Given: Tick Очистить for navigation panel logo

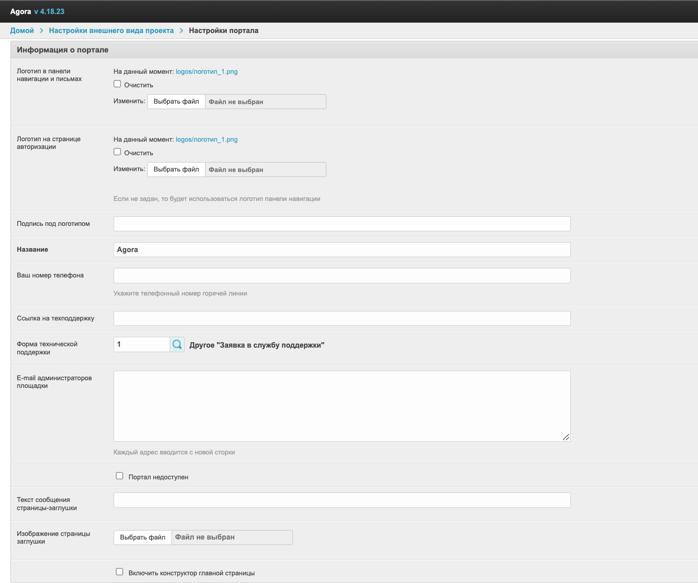Looking at the screenshot, I should click(x=117, y=84).
